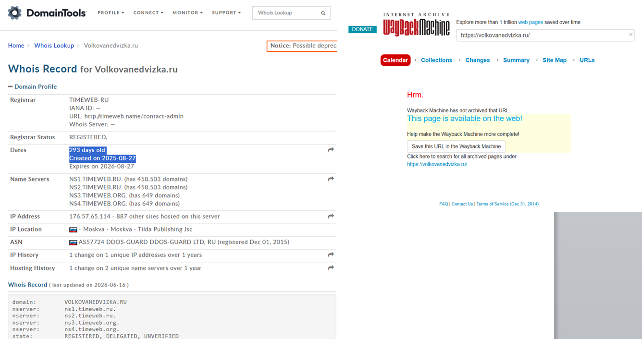Click the NS2.TIMEWEB.RU. name server entry

tap(128, 187)
